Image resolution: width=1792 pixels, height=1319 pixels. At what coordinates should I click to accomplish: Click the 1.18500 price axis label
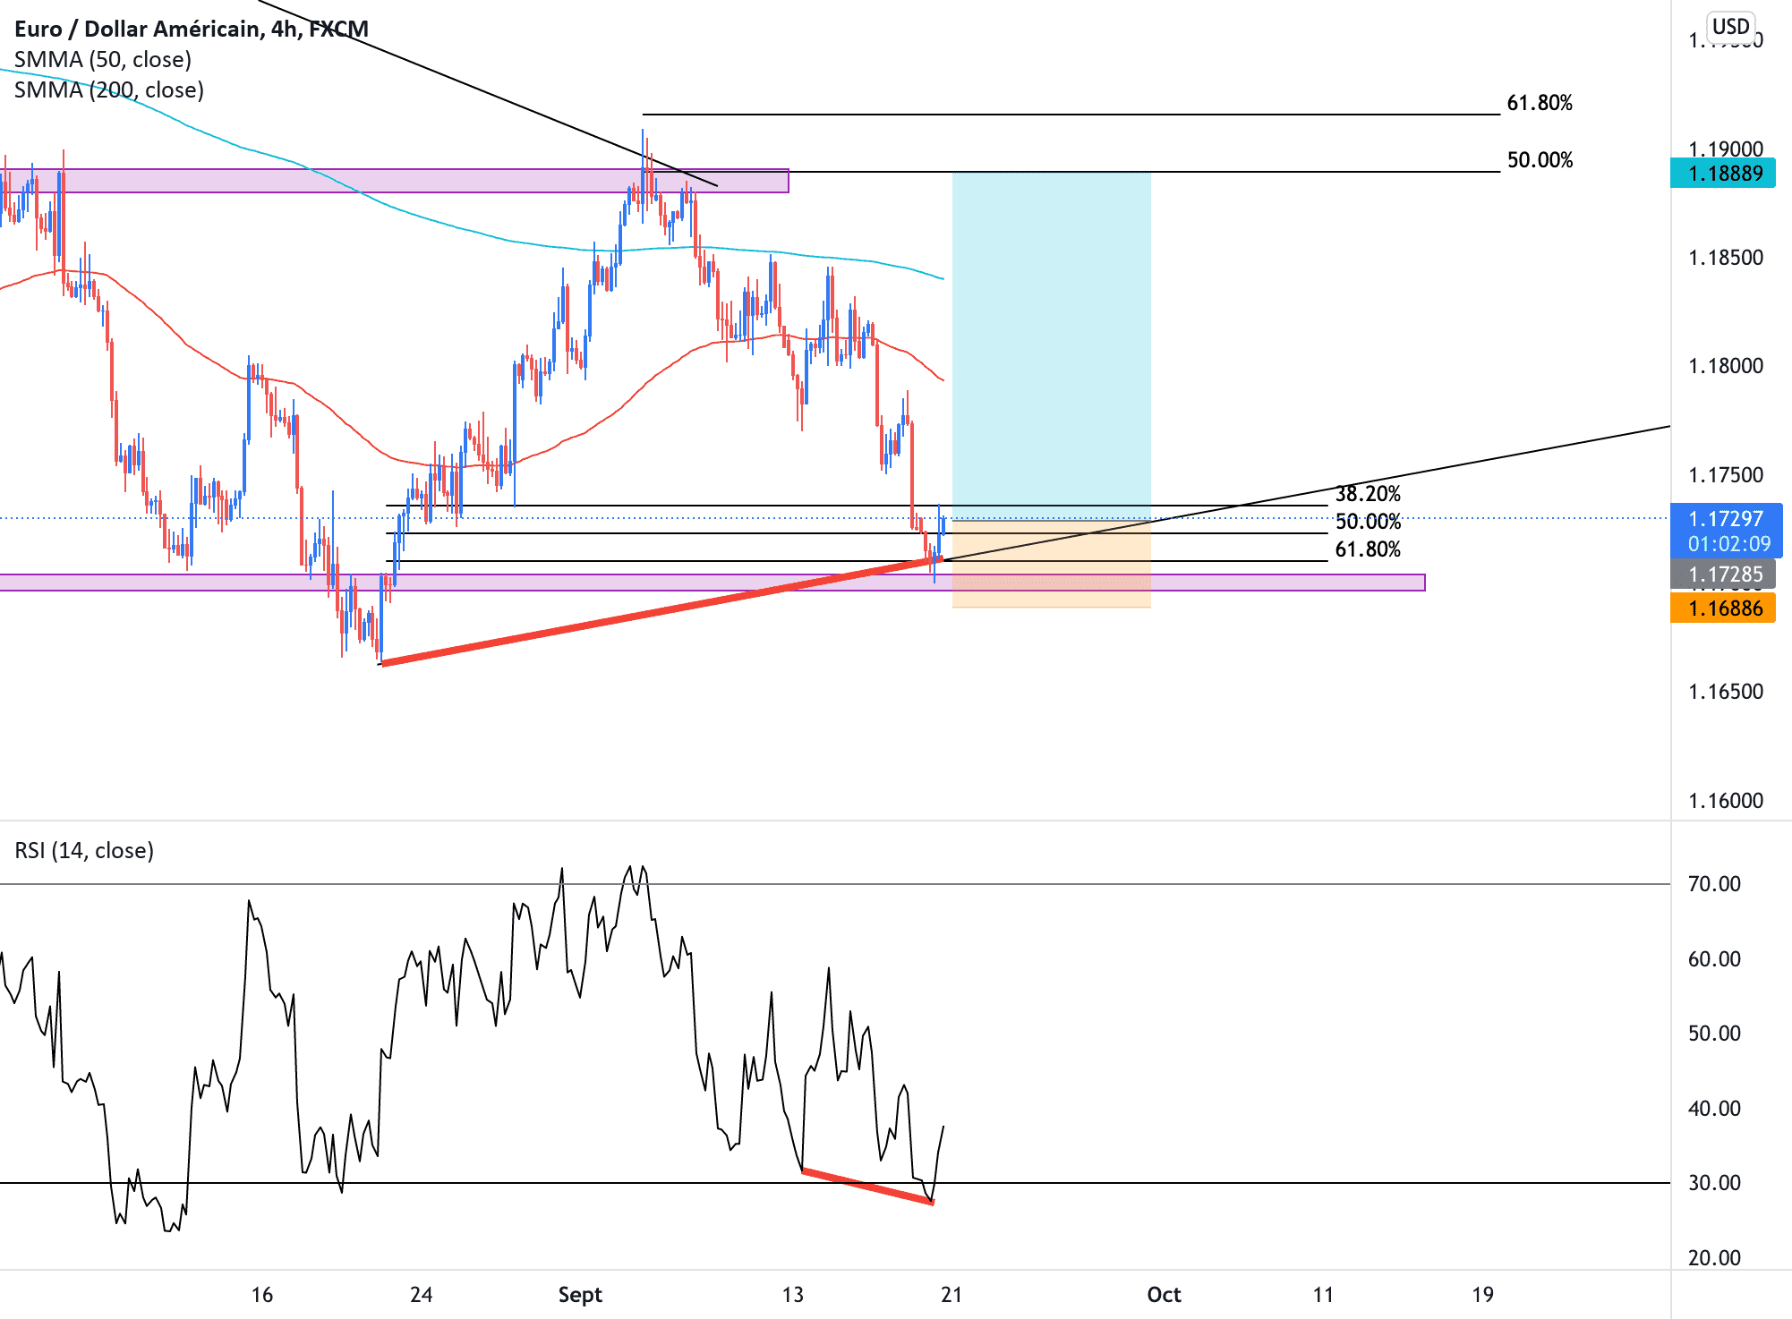[x=1726, y=258]
